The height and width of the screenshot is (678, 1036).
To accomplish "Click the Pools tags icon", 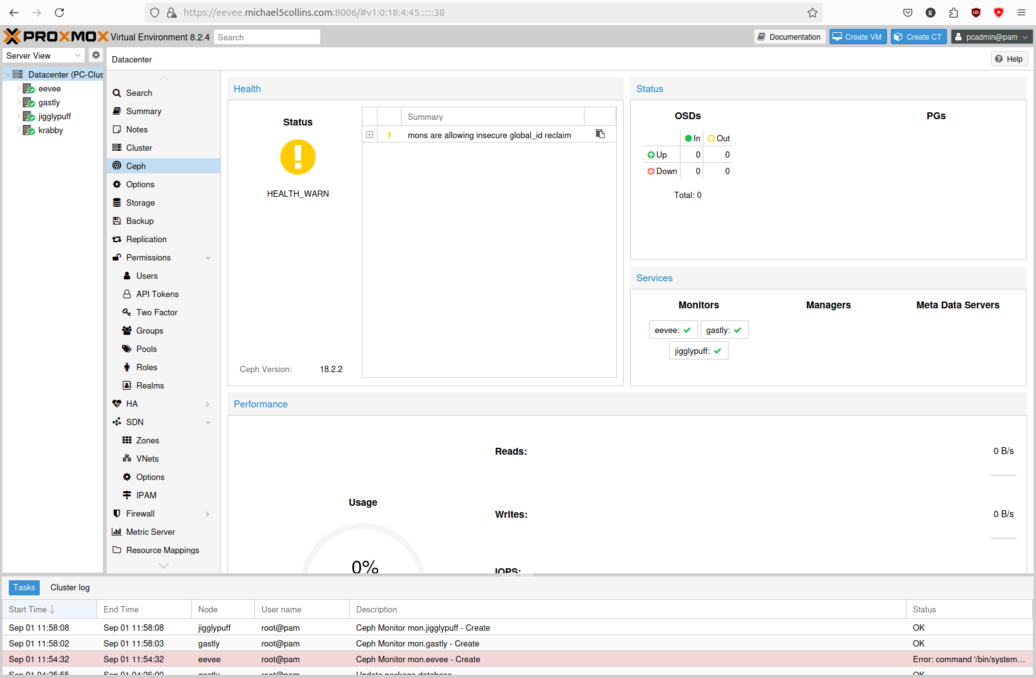I will [x=127, y=349].
